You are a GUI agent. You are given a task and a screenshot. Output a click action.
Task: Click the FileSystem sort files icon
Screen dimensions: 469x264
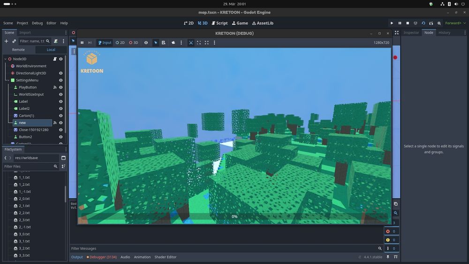(x=63, y=166)
